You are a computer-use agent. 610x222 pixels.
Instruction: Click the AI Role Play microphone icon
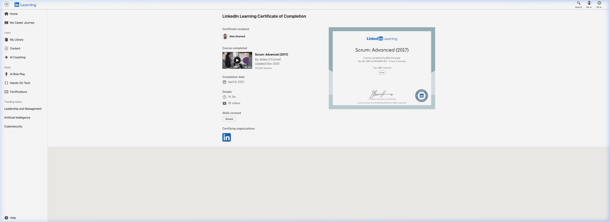[x=6, y=74]
